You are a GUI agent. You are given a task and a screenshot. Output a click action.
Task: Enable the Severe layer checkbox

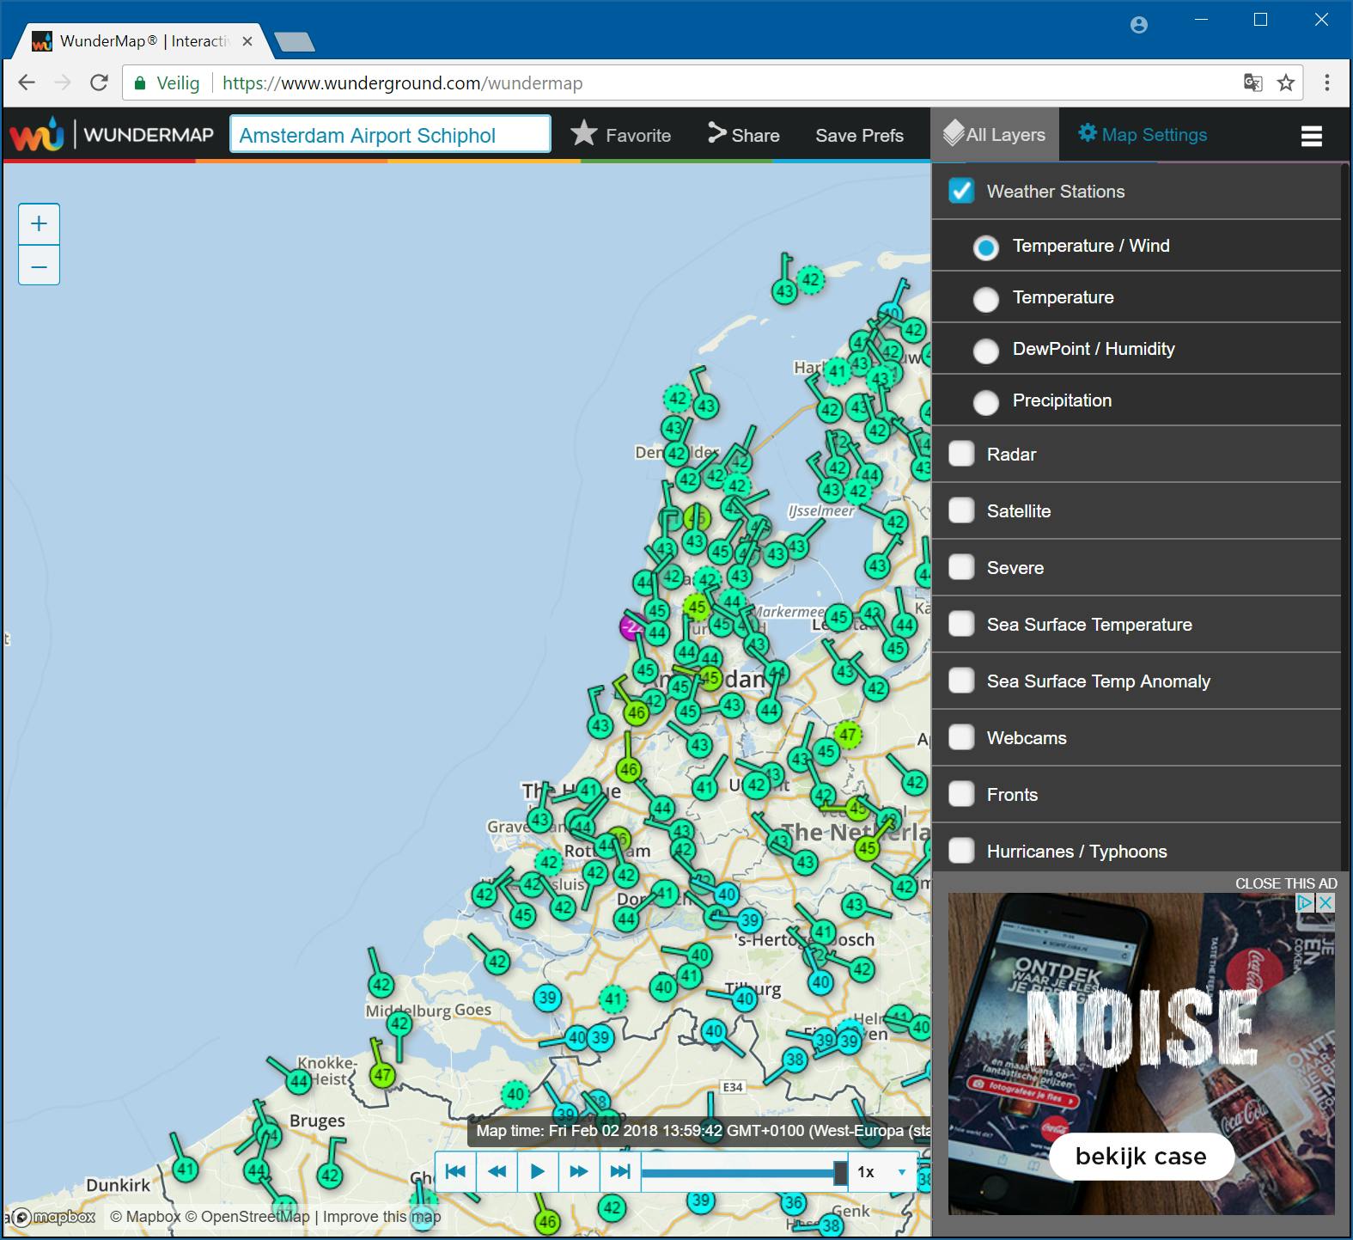point(961,567)
